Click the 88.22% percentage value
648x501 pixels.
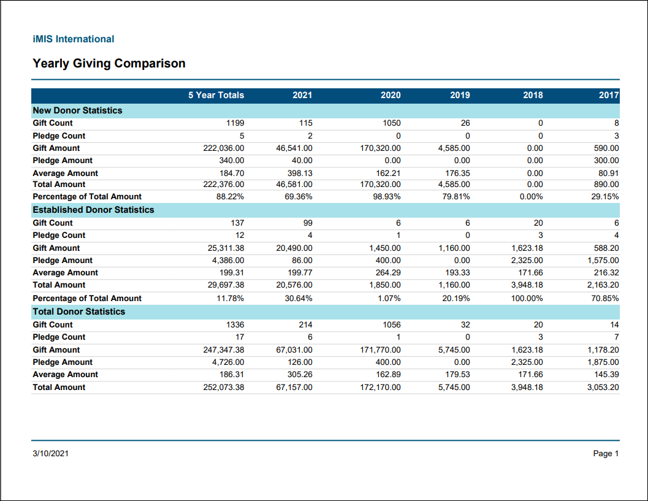coord(230,196)
